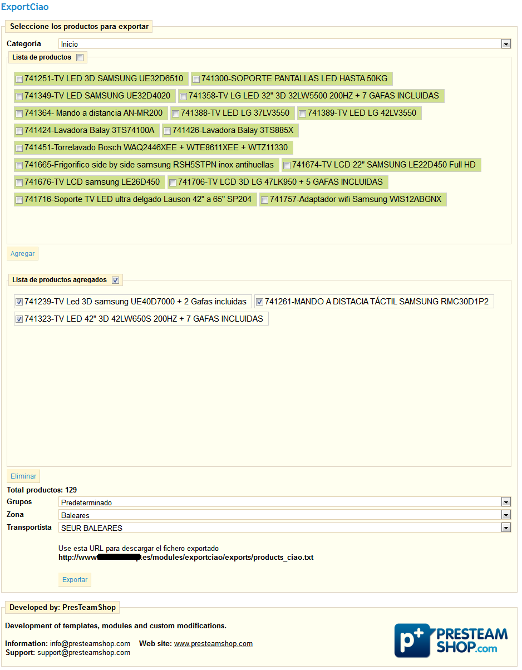Image resolution: width=522 pixels, height=670 pixels.
Task: Tick 741426-Lavadora Balay 3TS885X checkbox
Action: 167,131
